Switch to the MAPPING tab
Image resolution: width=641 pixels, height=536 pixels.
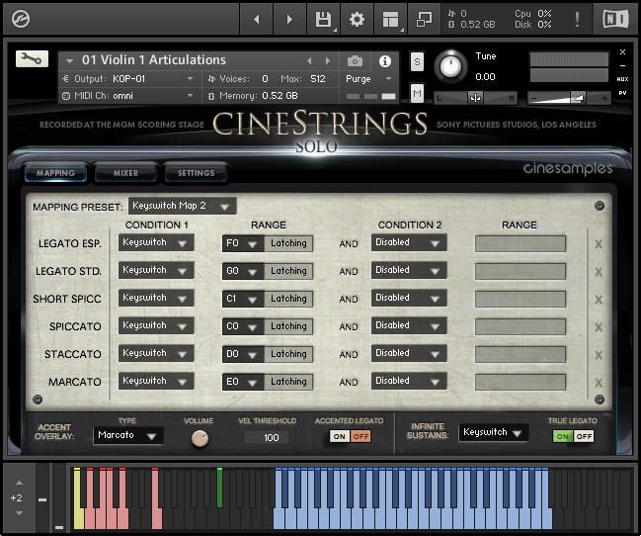point(56,173)
